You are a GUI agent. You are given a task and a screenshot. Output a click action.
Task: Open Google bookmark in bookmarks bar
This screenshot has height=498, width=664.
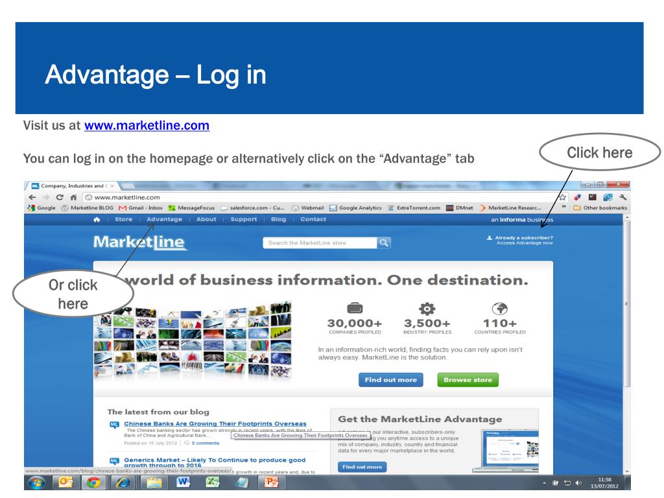(41, 208)
